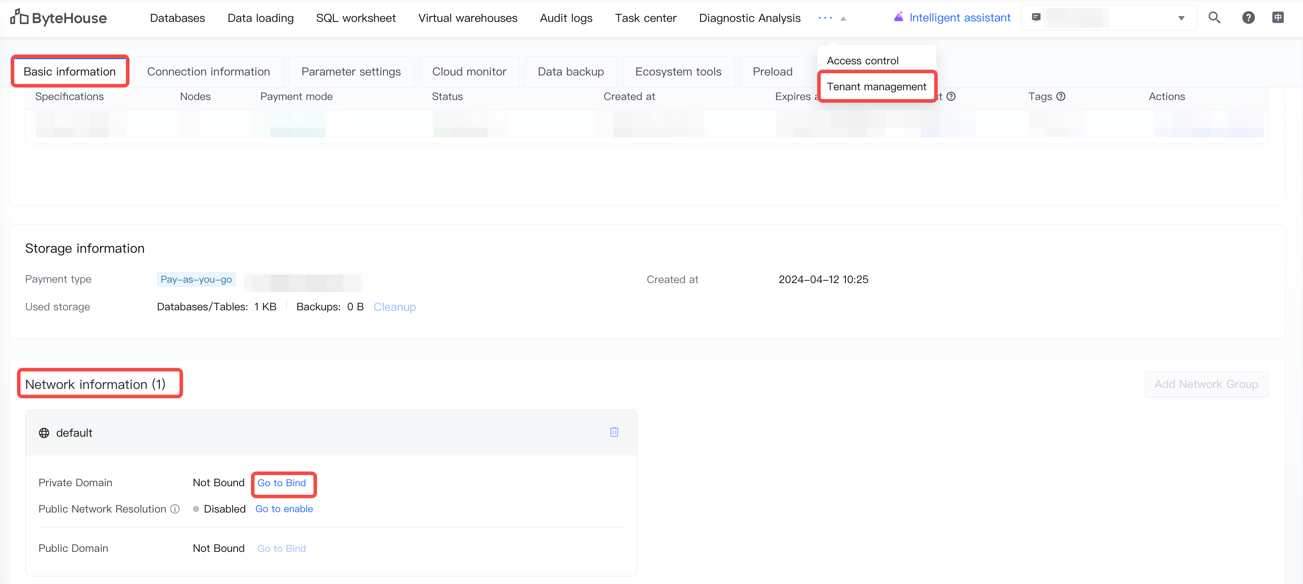Screen dimensions: 1303x584
Task: Click the globe icon beside default
Action: 44,433
